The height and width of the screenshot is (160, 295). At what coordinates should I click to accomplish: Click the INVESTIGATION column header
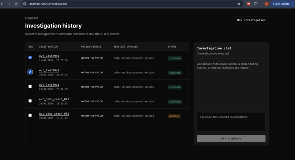pos(48,47)
